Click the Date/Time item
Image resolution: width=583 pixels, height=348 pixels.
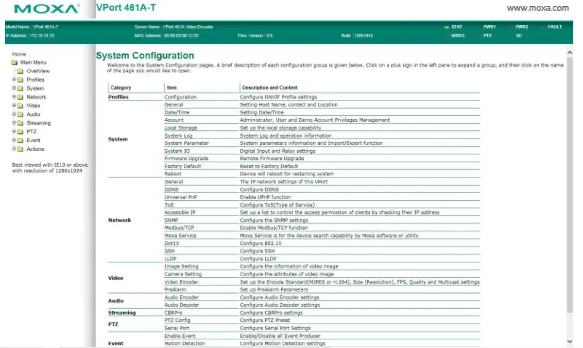[177, 112]
